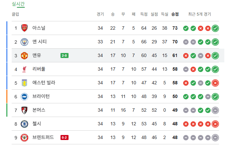Click the red 0-2 live score badge
The width and height of the screenshot is (231, 147).
65,137
